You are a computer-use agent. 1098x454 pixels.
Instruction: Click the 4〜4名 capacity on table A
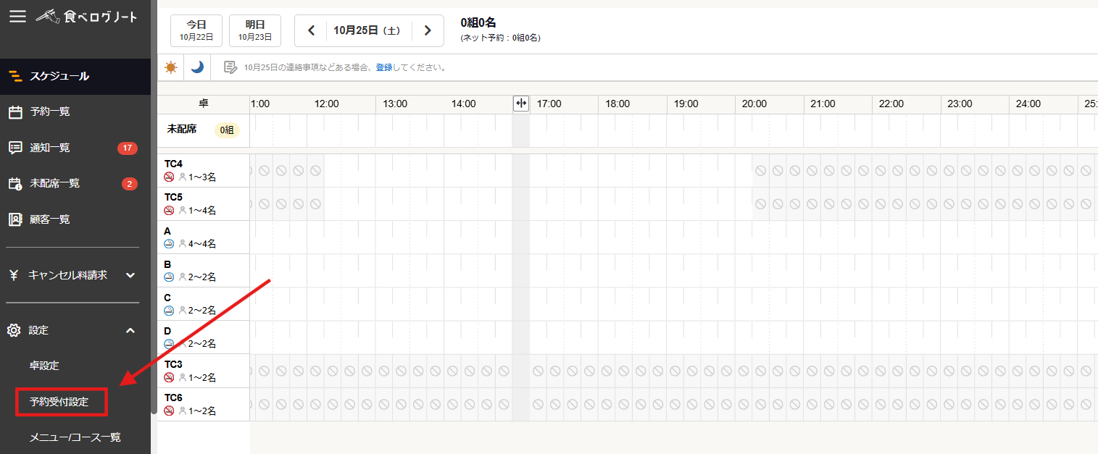click(203, 244)
